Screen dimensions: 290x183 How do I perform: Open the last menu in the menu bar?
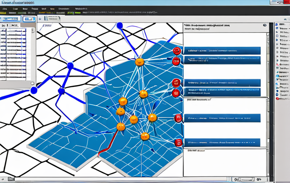coord(81,8)
